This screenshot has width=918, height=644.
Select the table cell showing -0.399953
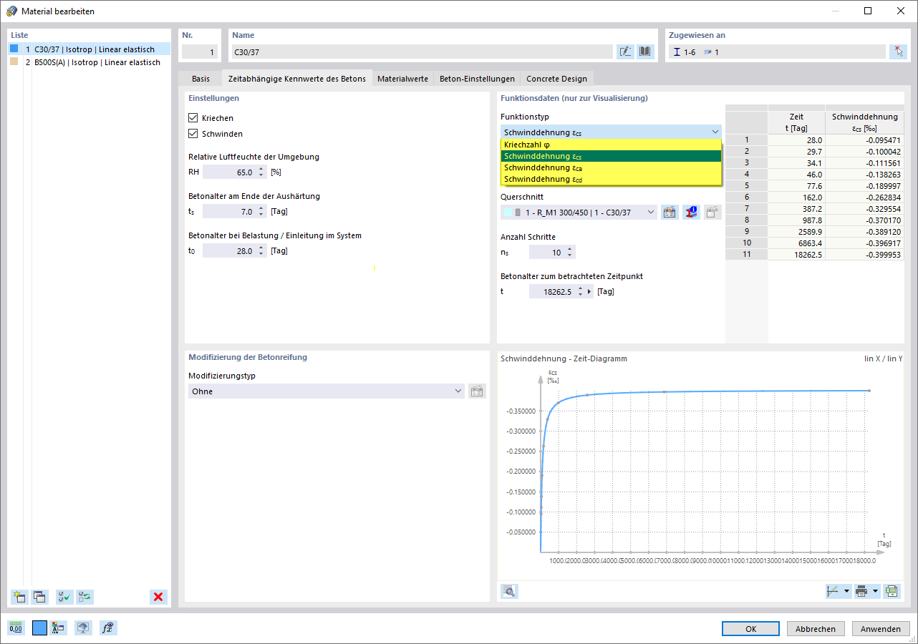pos(865,254)
